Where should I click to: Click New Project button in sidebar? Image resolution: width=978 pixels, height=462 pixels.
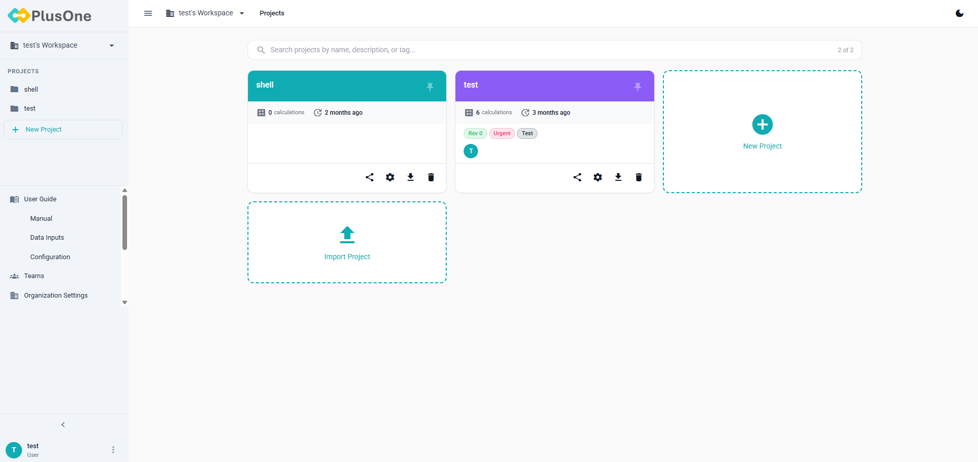(x=63, y=130)
